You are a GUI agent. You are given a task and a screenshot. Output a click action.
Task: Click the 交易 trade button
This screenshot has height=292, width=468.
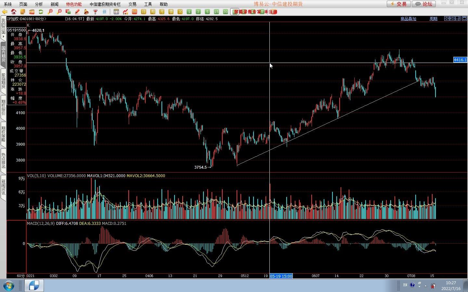(x=398, y=4)
